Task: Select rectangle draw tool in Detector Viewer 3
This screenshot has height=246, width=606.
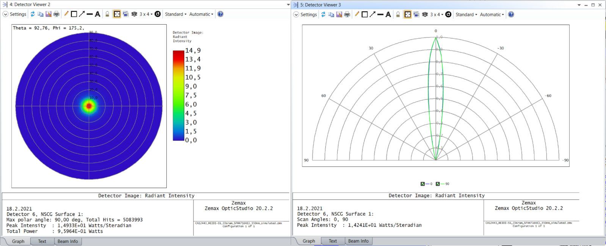Action: (365, 14)
